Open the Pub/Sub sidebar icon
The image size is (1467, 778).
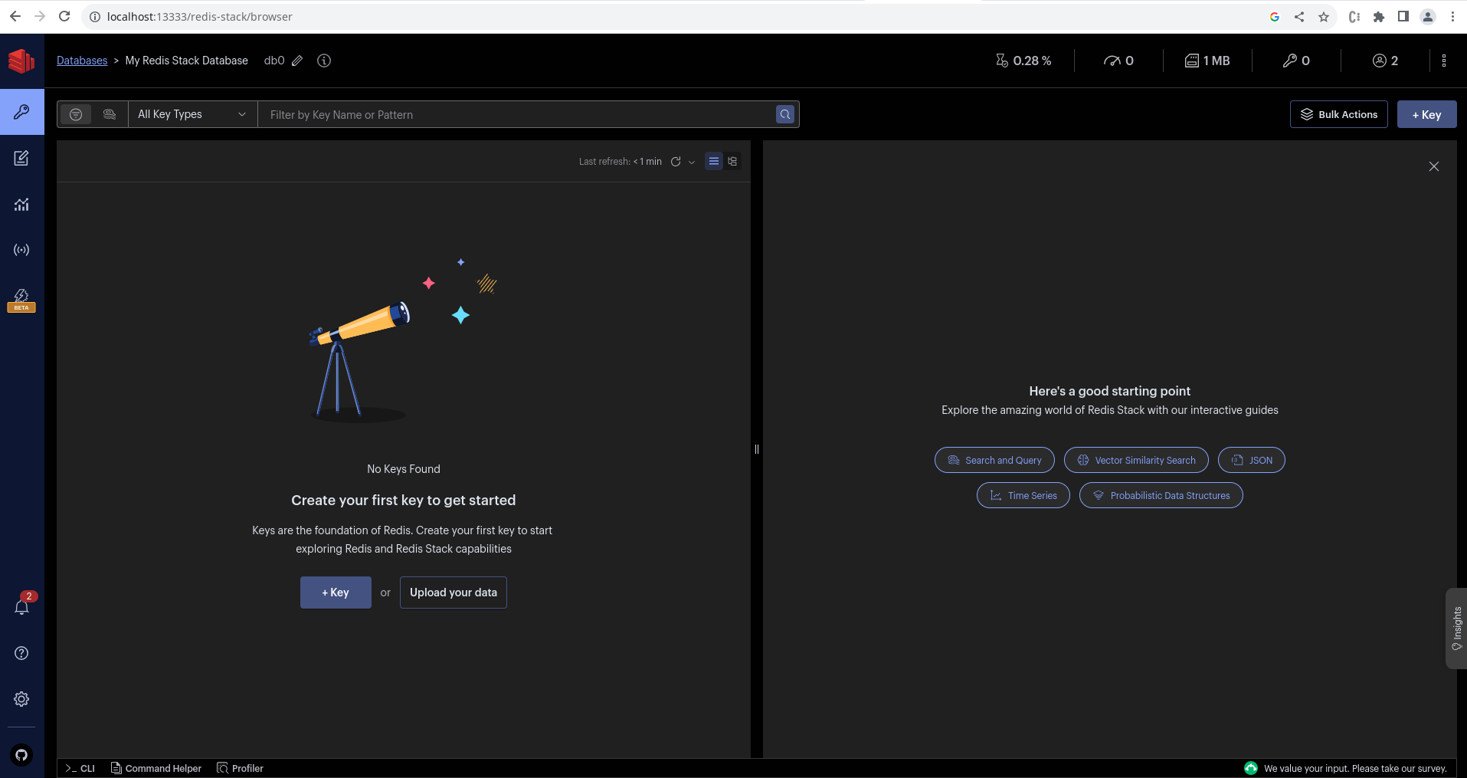tap(21, 250)
